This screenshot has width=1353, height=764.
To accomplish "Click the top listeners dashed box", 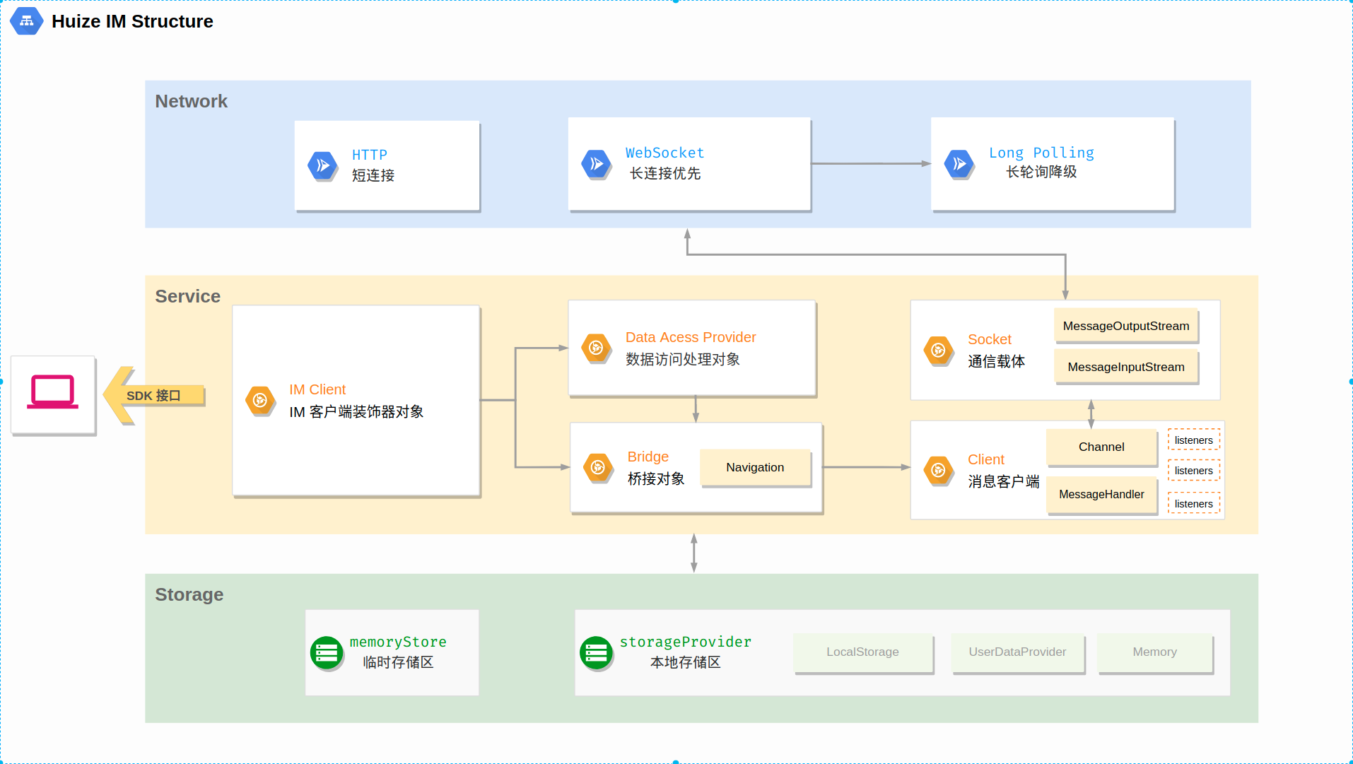I will click(1193, 440).
